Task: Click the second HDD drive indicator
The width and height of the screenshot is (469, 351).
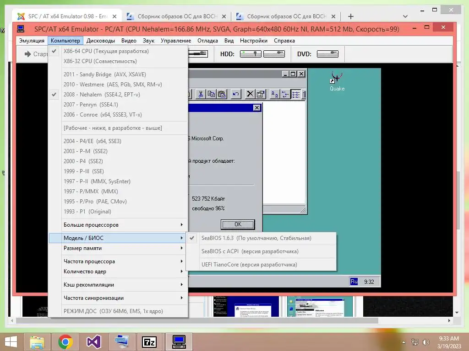Action: click(x=274, y=54)
